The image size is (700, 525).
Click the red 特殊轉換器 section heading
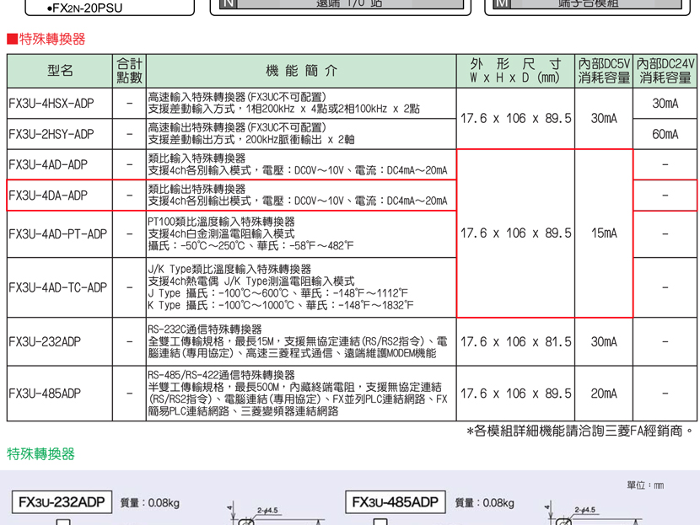pyautogui.click(x=46, y=39)
